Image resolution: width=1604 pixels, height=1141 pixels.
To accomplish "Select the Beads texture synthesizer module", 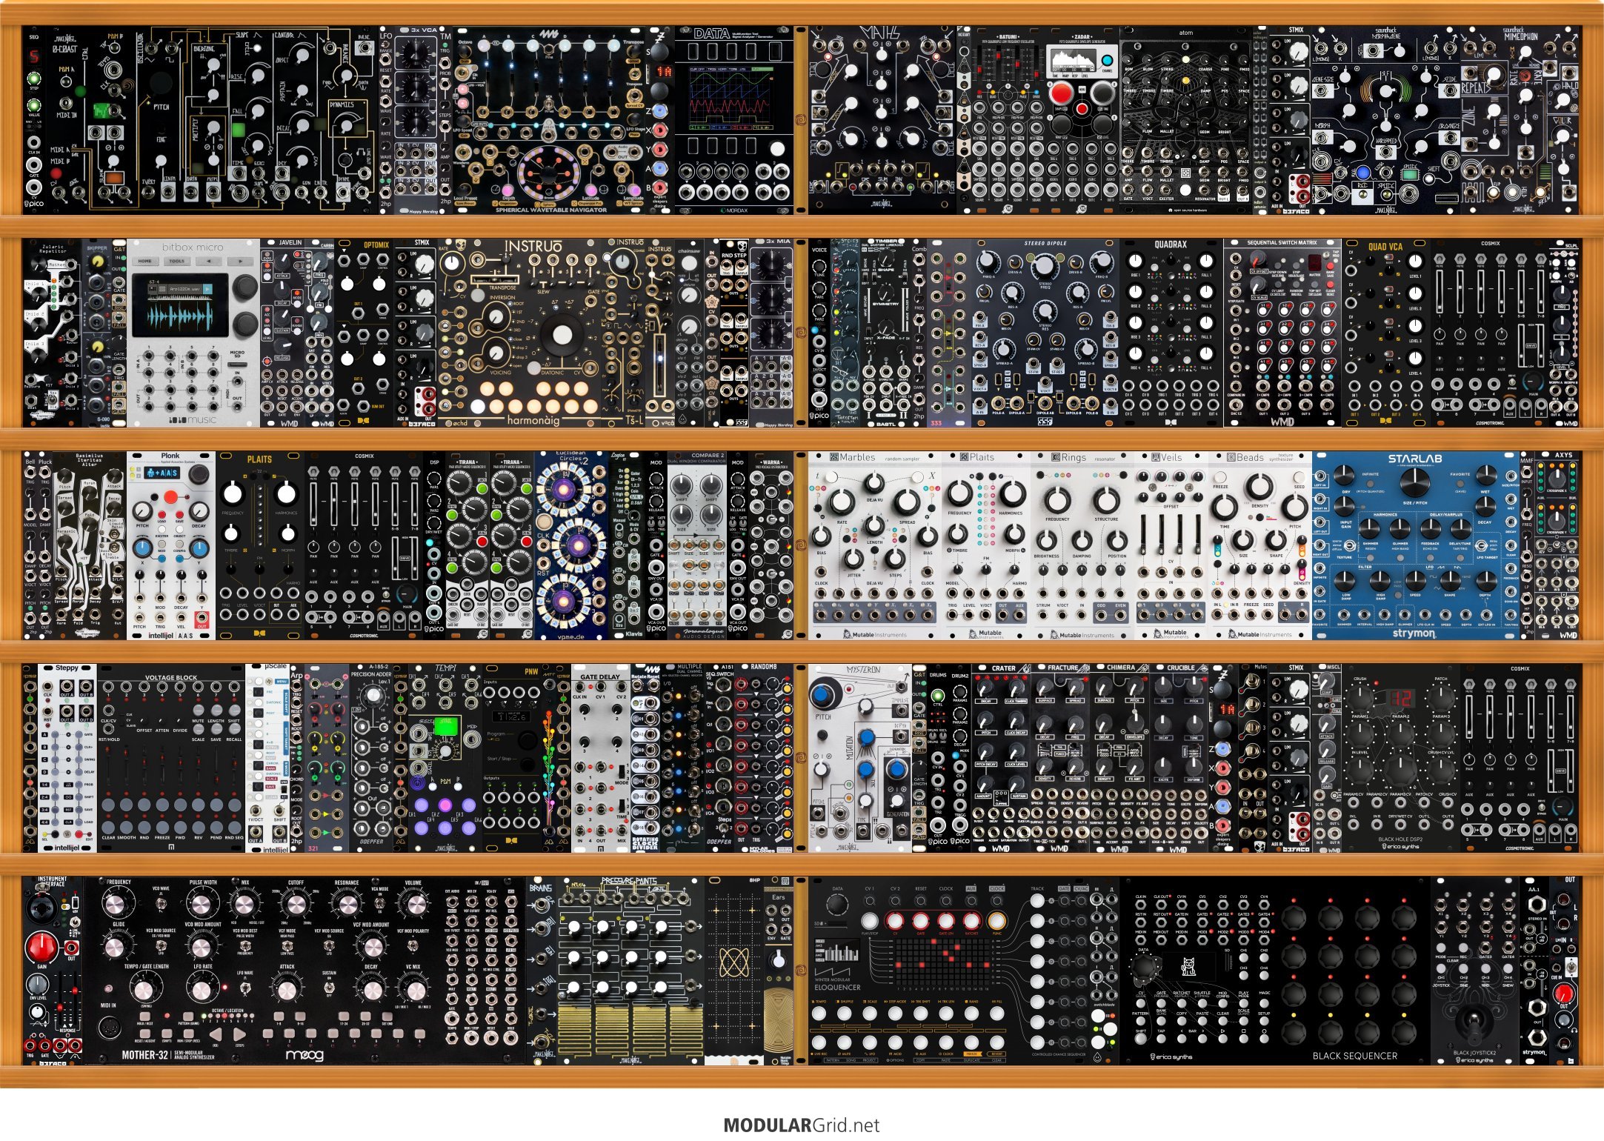I will (1259, 546).
